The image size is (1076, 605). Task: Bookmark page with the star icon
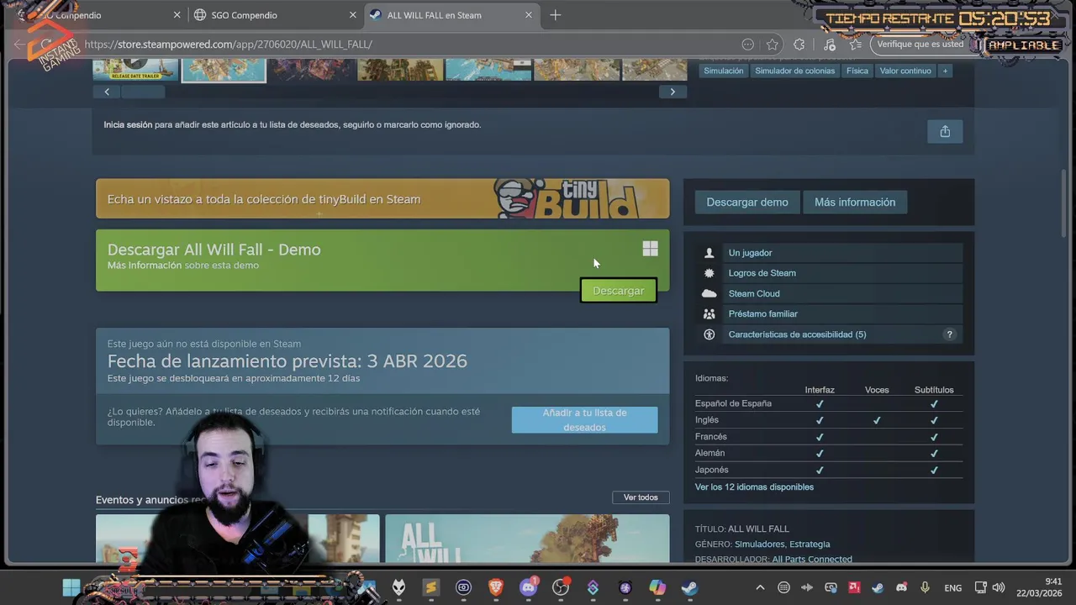[x=773, y=45]
